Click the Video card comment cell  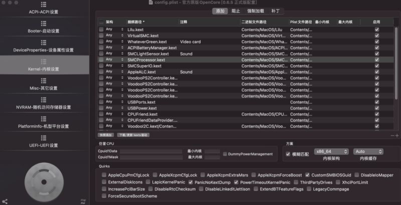190,41
